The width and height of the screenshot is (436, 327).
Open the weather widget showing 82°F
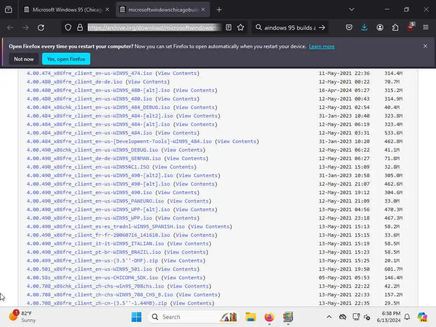[22, 317]
